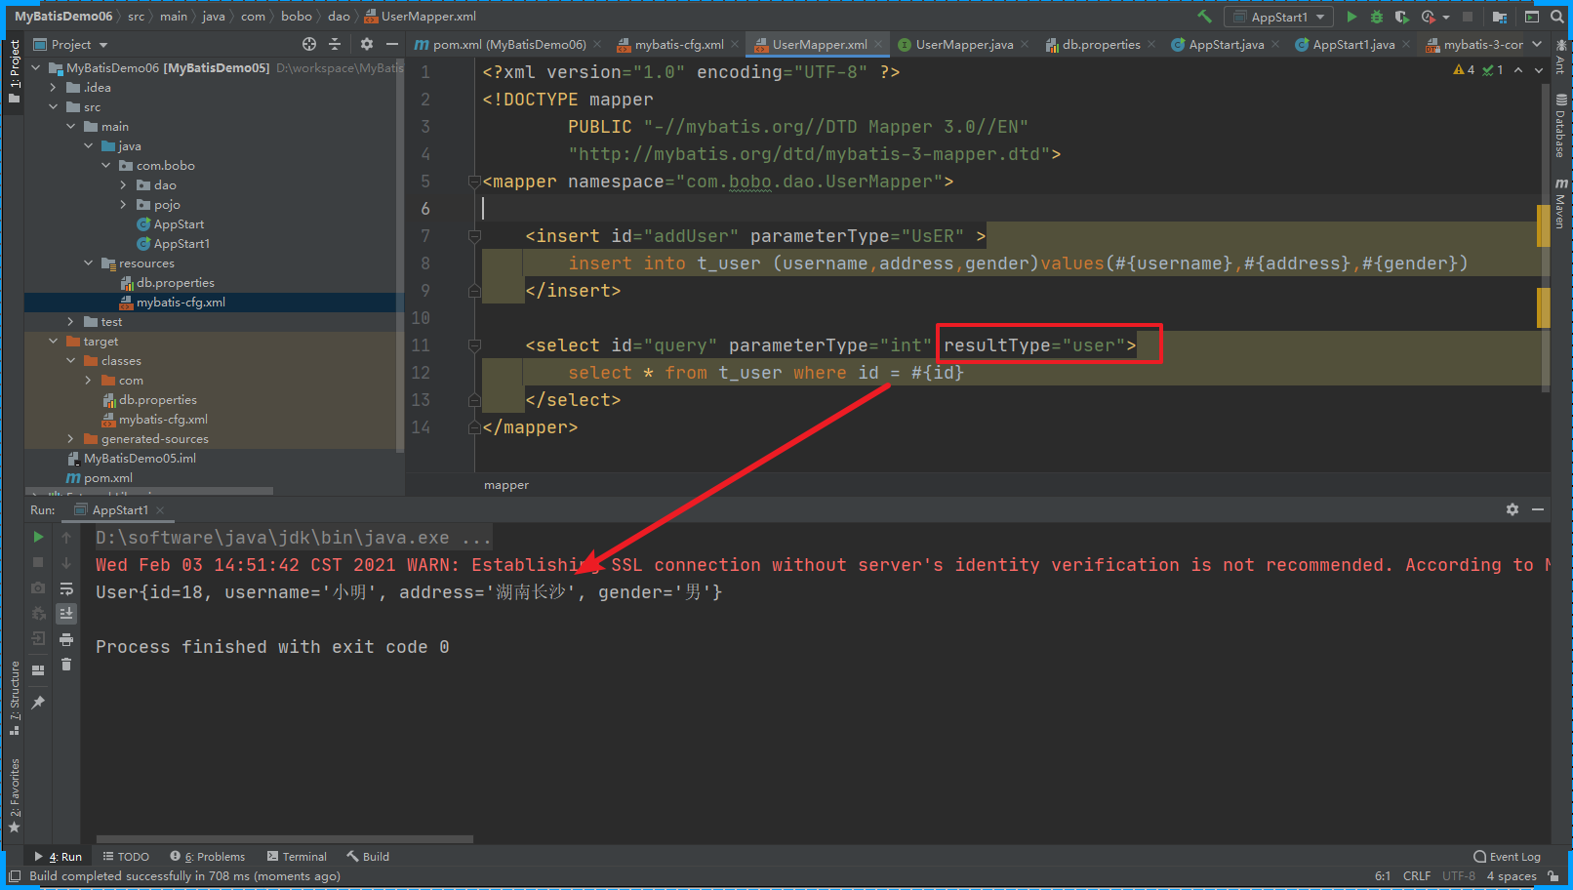Open Project panel settings gear
The image size is (1573, 890).
click(367, 44)
